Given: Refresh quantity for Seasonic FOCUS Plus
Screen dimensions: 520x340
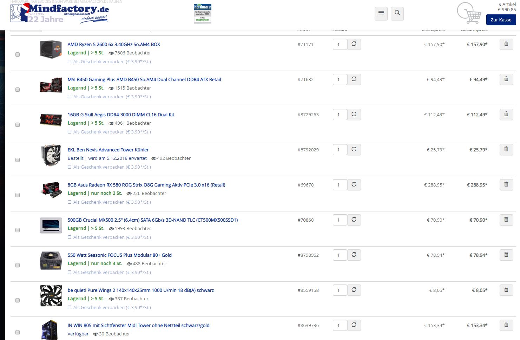Looking at the screenshot, I should 354,255.
